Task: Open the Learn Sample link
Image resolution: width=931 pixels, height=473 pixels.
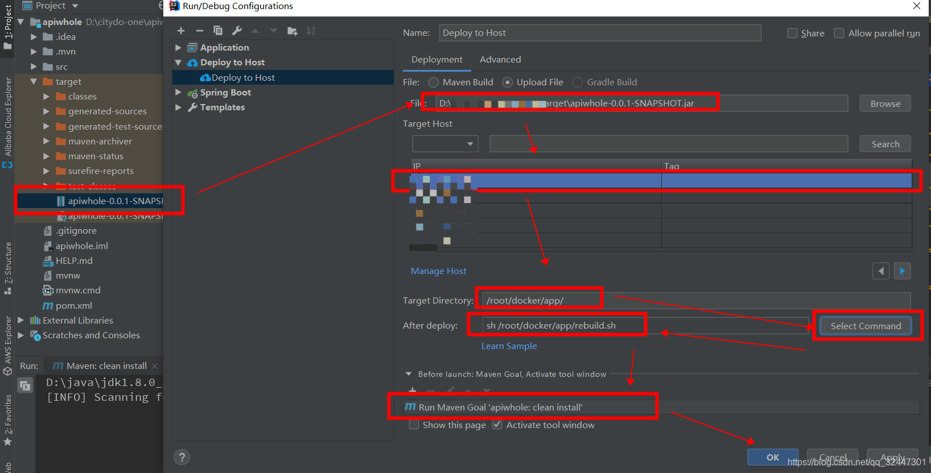Action: coord(509,346)
